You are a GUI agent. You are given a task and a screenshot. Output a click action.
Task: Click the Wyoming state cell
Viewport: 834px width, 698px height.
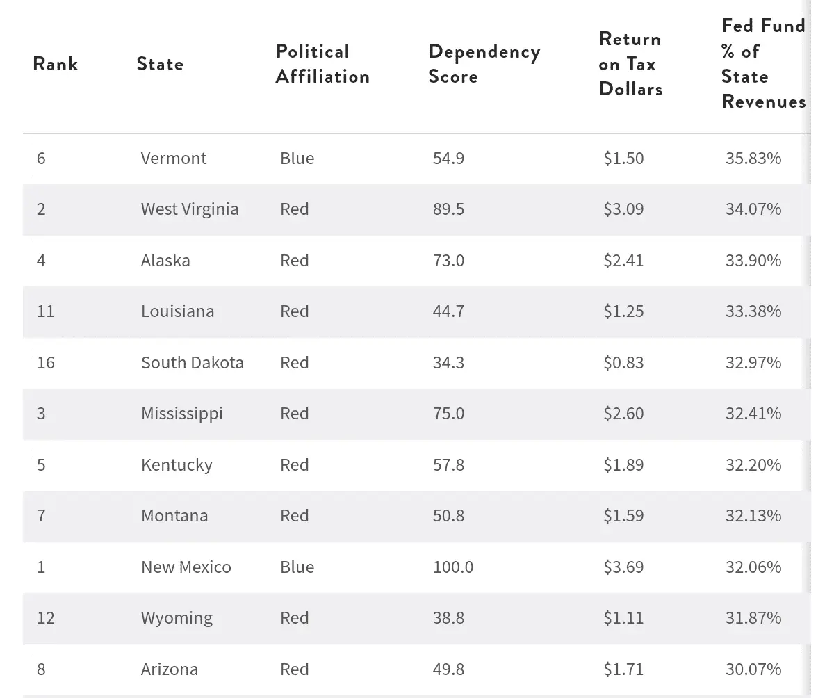point(177,618)
